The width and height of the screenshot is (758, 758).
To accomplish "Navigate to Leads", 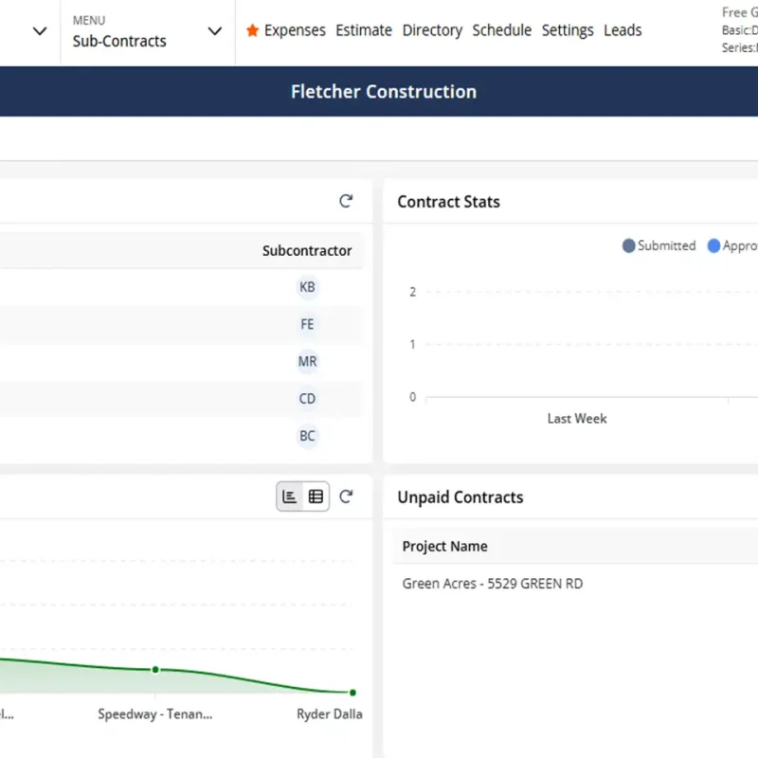I will [623, 30].
